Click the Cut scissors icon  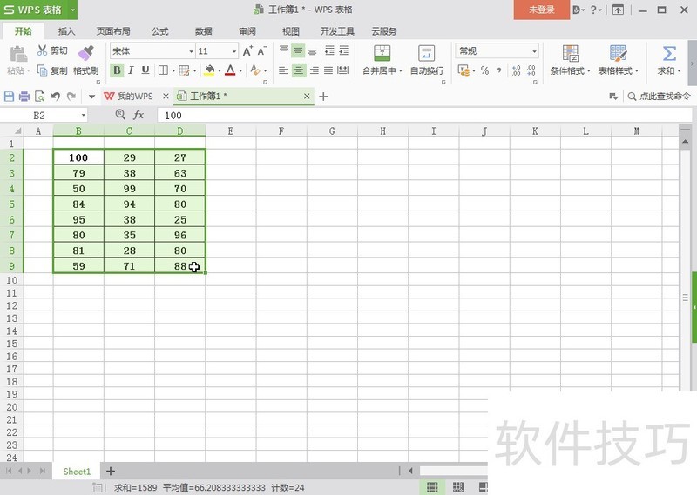click(42, 50)
